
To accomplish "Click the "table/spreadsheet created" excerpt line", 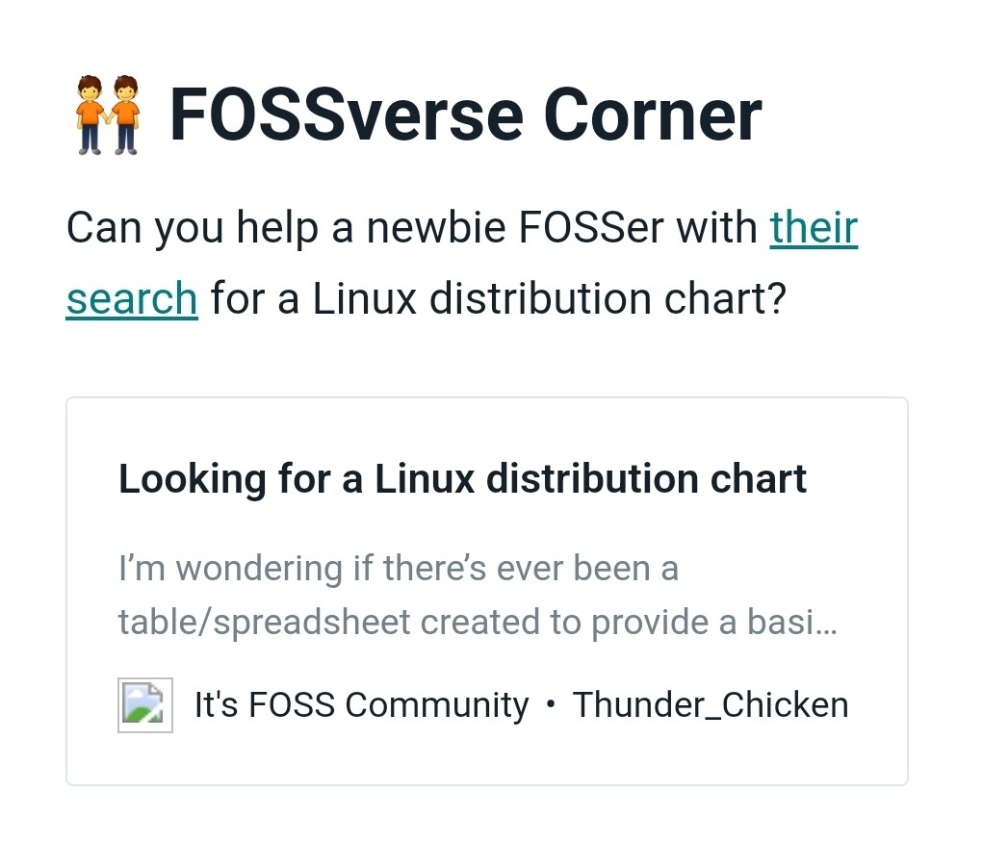I will [x=328, y=623].
